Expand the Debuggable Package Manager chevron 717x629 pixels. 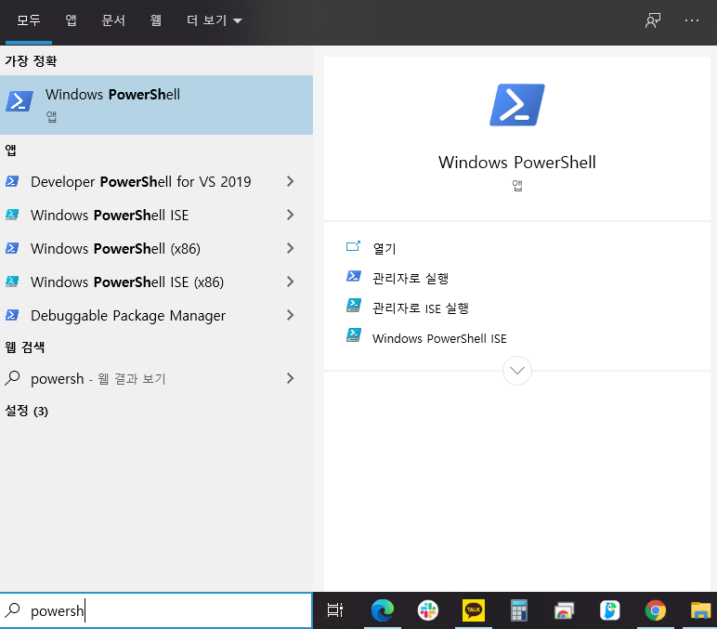click(x=290, y=315)
